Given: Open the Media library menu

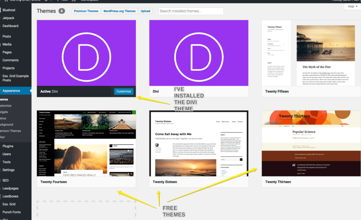Looking at the screenshot, I should tap(7, 44).
